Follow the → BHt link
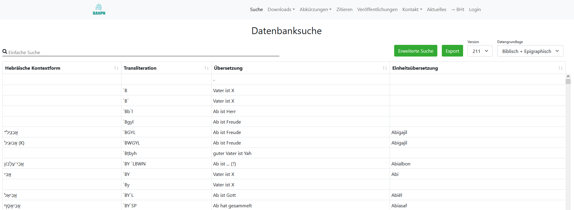The width and height of the screenshot is (574, 210). 458,10
